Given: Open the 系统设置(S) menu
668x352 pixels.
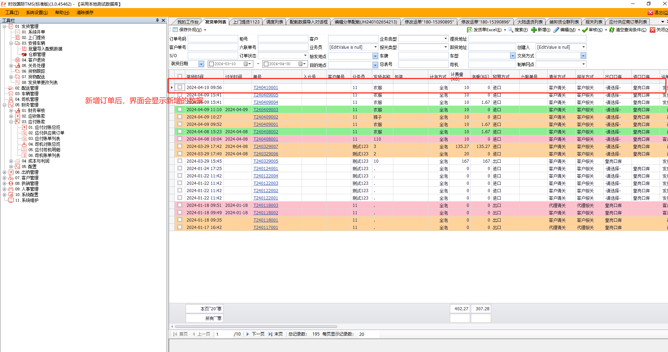Looking at the screenshot, I should click(37, 13).
